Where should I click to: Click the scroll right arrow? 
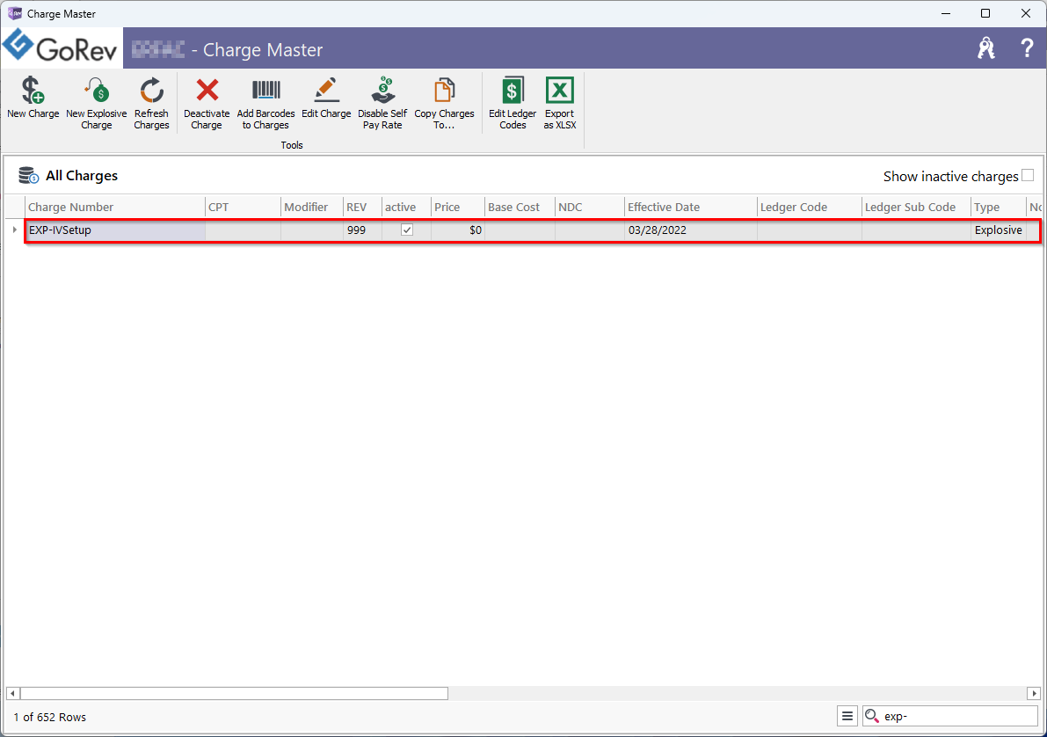[1034, 694]
